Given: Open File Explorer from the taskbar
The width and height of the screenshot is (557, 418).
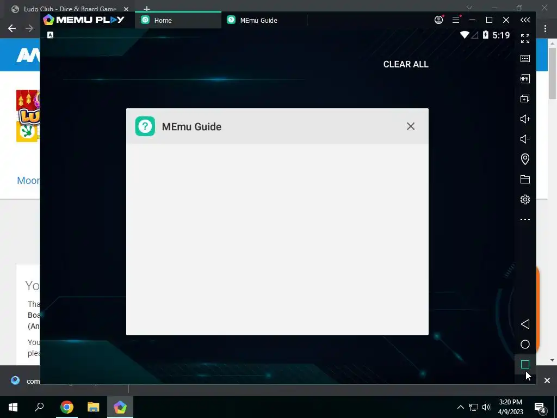Looking at the screenshot, I should click(93, 407).
